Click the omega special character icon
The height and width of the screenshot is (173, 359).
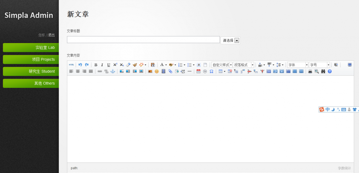click(x=211, y=71)
